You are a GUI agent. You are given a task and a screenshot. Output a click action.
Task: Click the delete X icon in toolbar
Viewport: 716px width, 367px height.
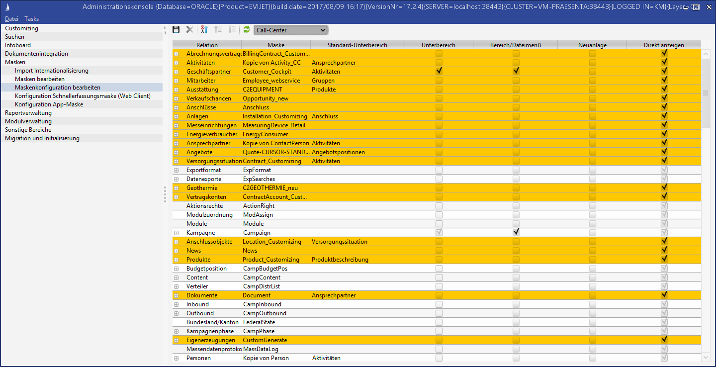pos(189,30)
